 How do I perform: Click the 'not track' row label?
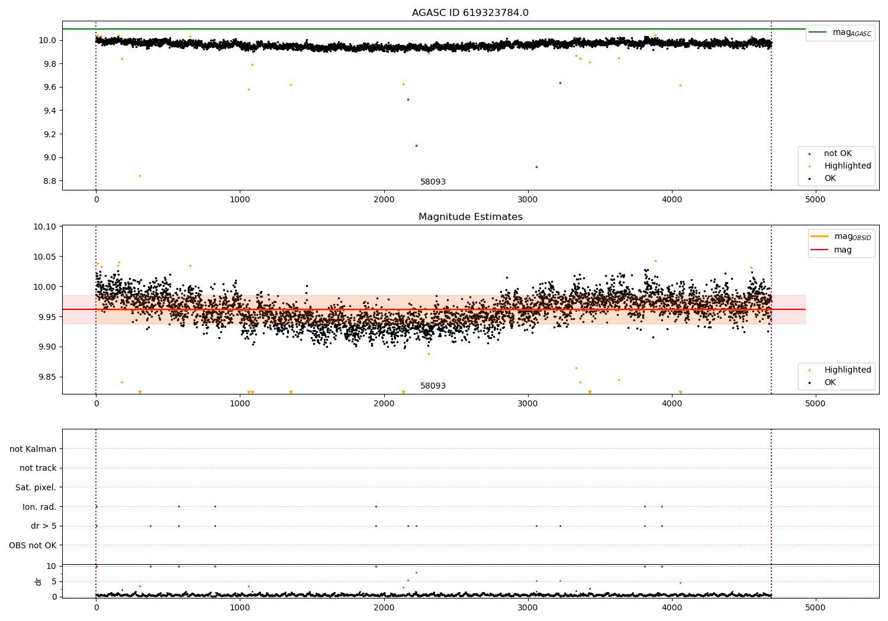tap(38, 468)
